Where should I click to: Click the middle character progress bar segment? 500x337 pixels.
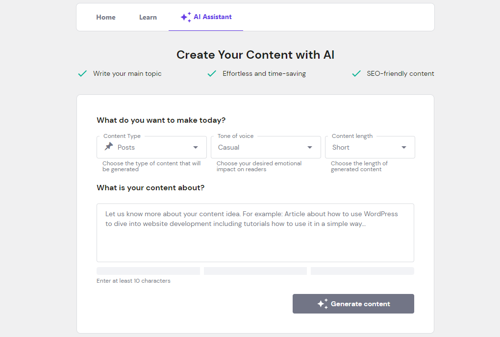coord(255,271)
